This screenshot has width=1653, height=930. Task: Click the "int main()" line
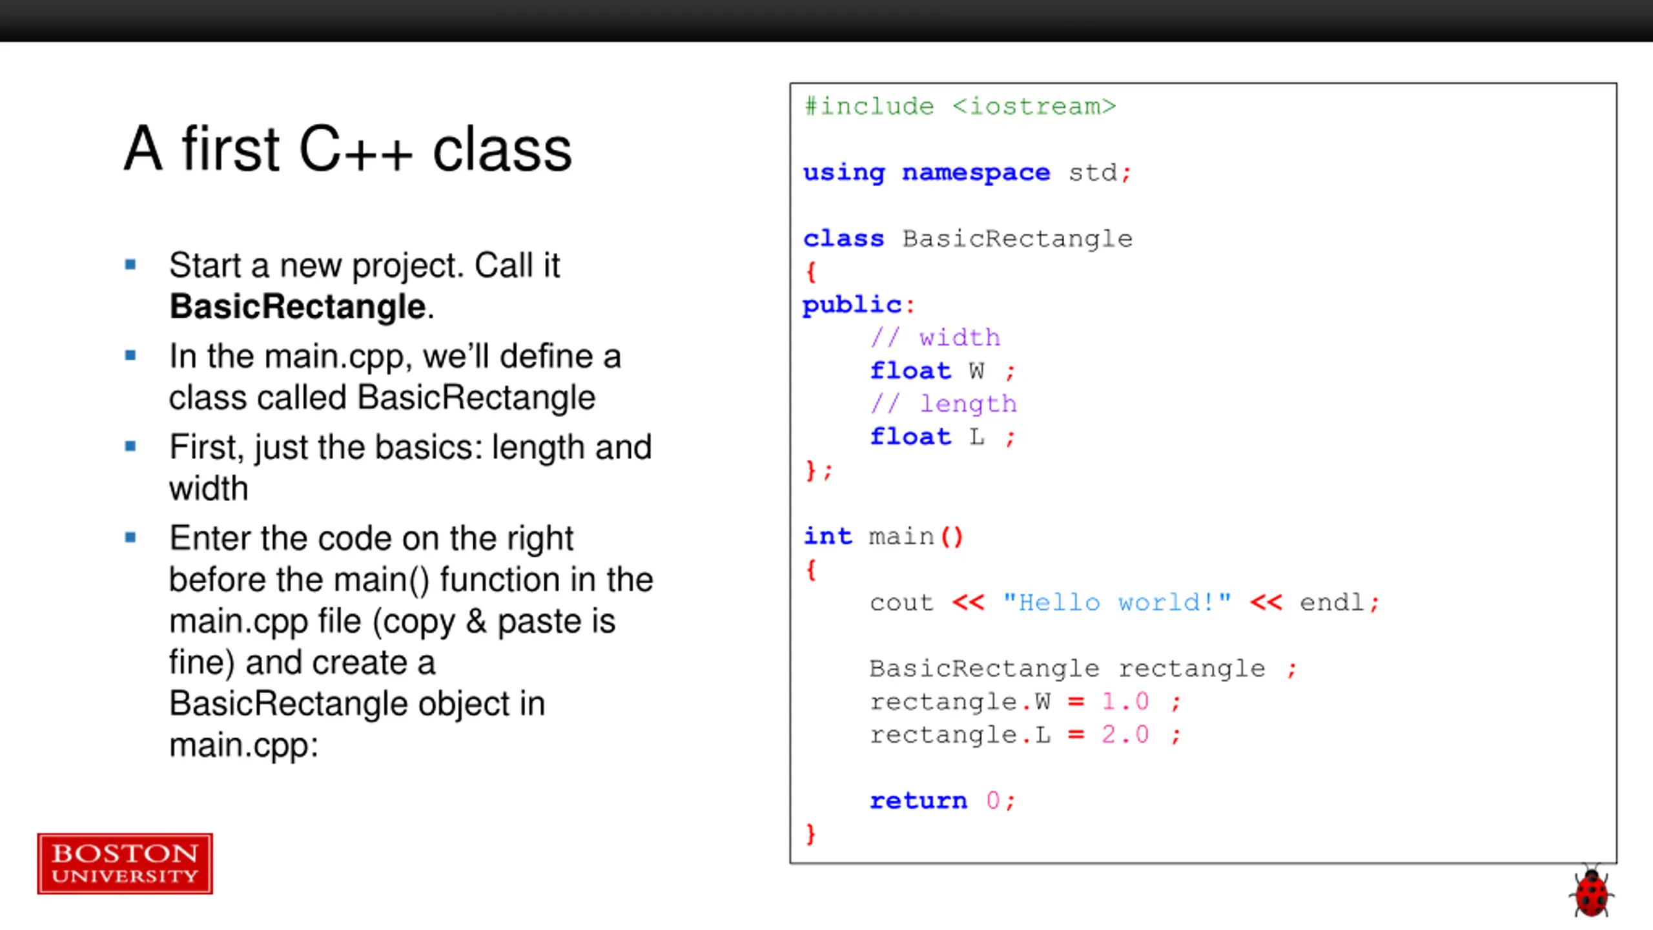point(883,536)
